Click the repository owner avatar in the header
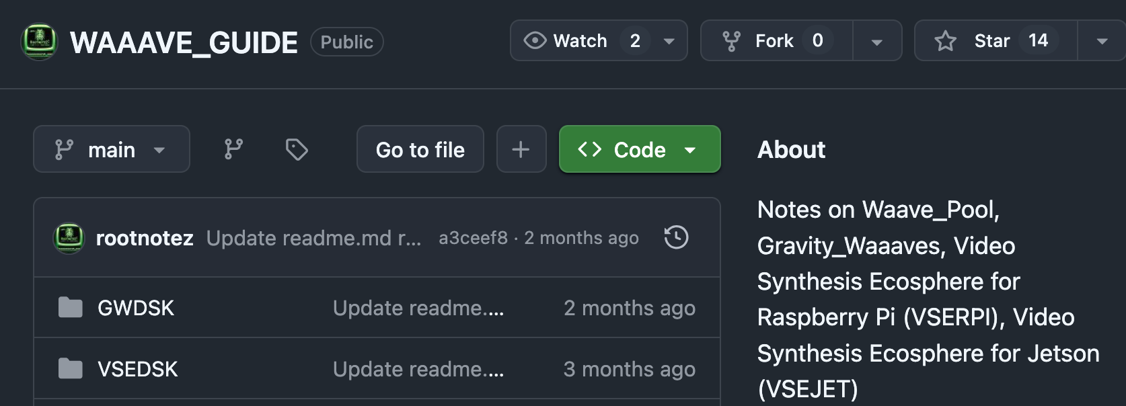Image resolution: width=1126 pixels, height=406 pixels. pyautogui.click(x=40, y=42)
